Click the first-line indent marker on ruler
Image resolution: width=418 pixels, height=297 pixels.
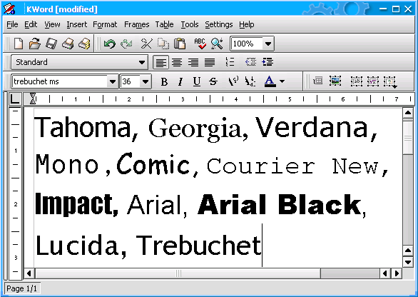33,96
